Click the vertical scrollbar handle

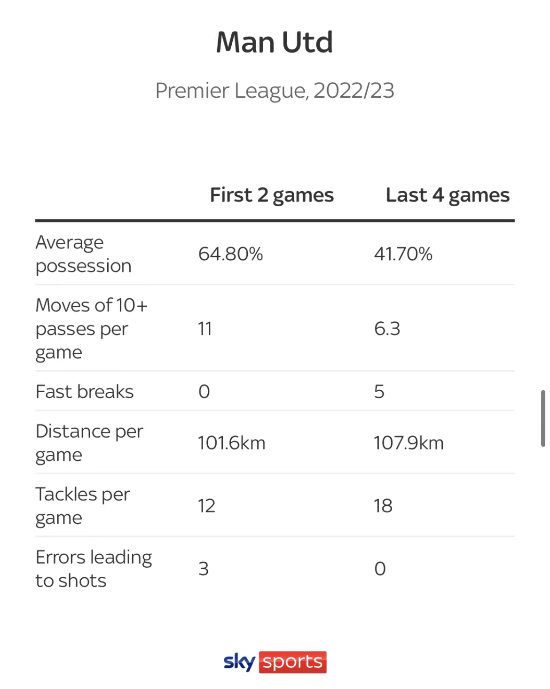543,418
